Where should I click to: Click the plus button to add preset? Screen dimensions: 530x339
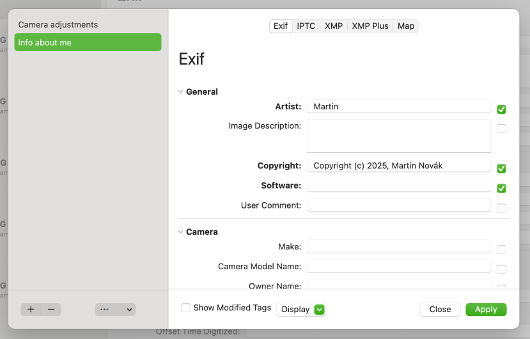click(x=31, y=310)
